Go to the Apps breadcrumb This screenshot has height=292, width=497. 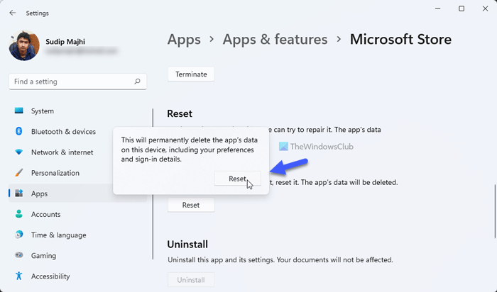pyautogui.click(x=184, y=40)
